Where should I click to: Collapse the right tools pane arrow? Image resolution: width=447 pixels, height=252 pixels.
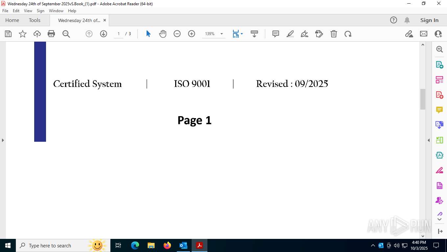click(429, 140)
